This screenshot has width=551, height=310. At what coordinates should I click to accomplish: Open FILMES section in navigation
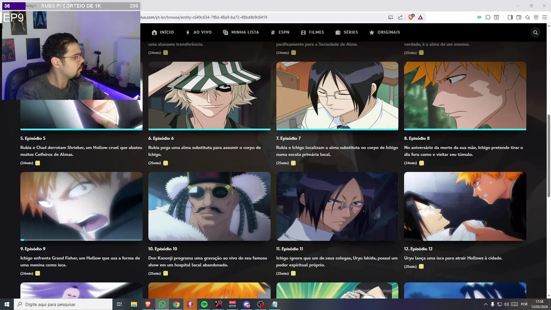[313, 32]
